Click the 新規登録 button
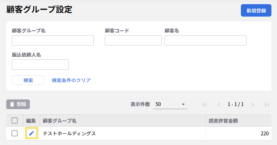The image size is (277, 145). pyautogui.click(x=256, y=11)
